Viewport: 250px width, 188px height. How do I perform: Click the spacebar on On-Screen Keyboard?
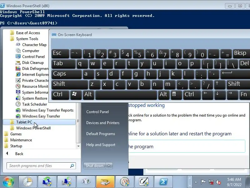click(126, 95)
